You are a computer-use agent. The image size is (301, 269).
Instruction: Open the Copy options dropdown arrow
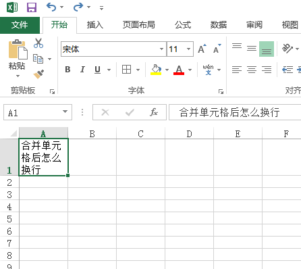pyautogui.click(x=50, y=59)
